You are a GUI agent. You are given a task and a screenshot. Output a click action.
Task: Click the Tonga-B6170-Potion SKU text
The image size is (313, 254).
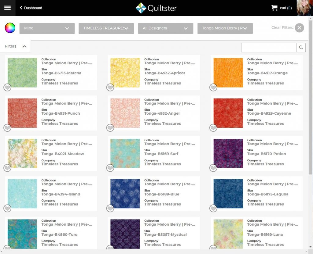tap(267, 154)
